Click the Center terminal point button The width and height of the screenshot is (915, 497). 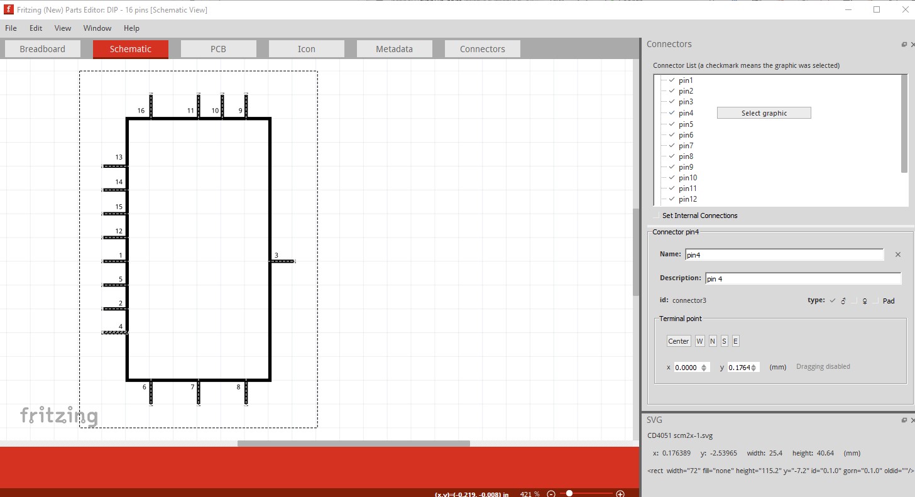pos(678,341)
